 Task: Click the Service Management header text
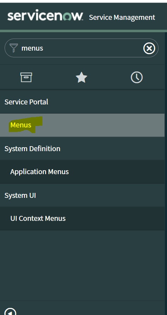pos(122,17)
